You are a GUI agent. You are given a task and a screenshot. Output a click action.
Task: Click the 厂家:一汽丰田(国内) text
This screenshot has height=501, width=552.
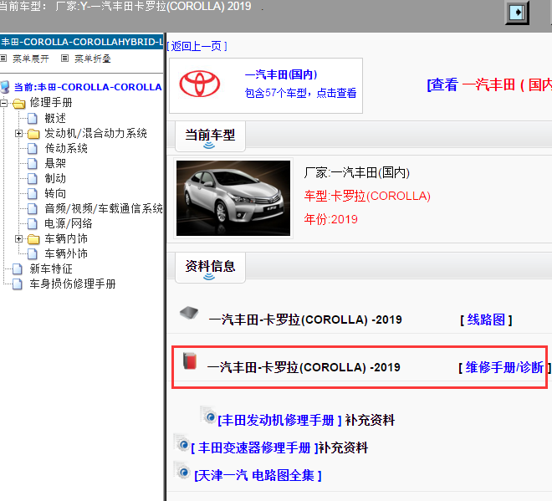(356, 173)
